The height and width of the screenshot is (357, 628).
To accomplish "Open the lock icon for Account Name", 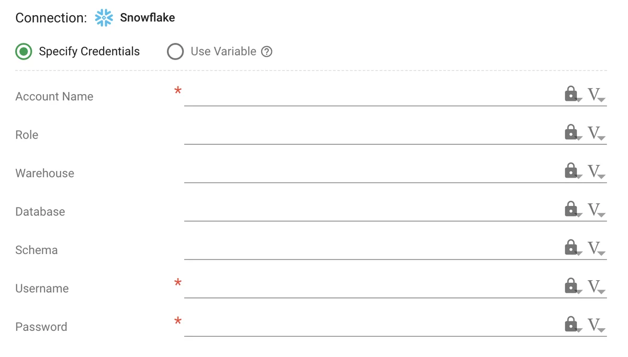I will point(571,94).
